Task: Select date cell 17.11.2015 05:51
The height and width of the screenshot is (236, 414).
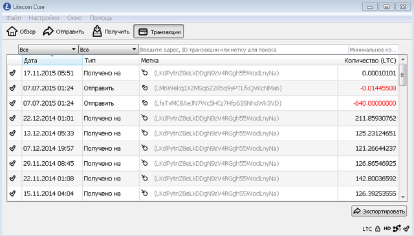Action: (52, 73)
